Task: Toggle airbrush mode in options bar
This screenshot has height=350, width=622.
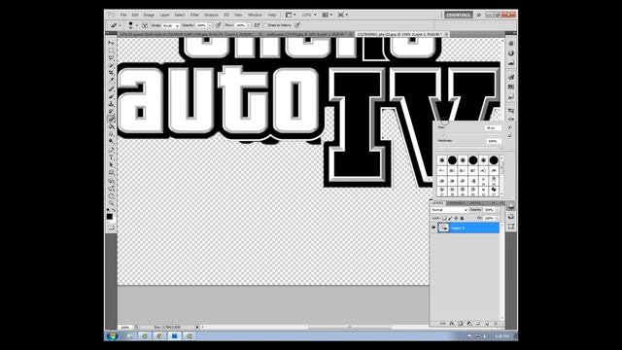Action: (x=257, y=25)
